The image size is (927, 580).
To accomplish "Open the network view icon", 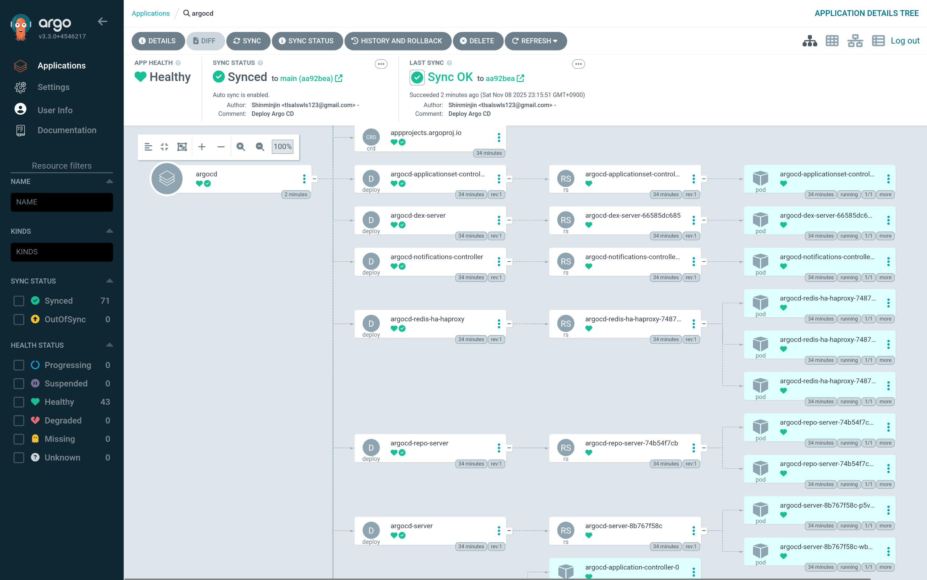I will [855, 41].
